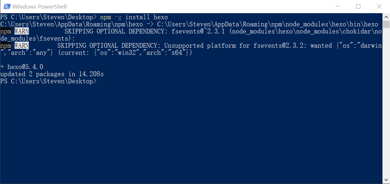The width and height of the screenshot is (390, 184).
Task: Click the second highlighted WARN label
Action: pyautogui.click(x=22, y=46)
